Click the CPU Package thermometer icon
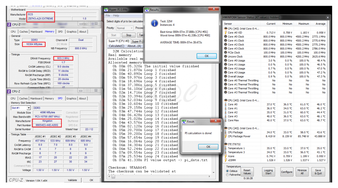This screenshot has width=338, height=188. click(x=225, y=132)
